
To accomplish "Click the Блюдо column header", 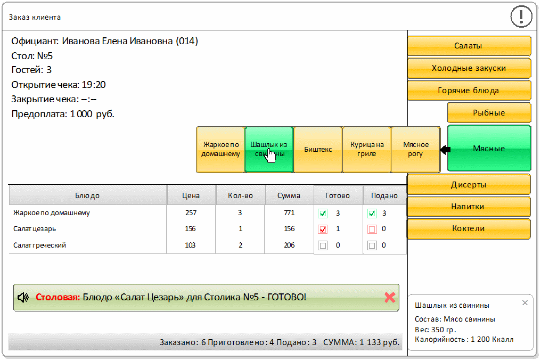I will pyautogui.click(x=88, y=195).
